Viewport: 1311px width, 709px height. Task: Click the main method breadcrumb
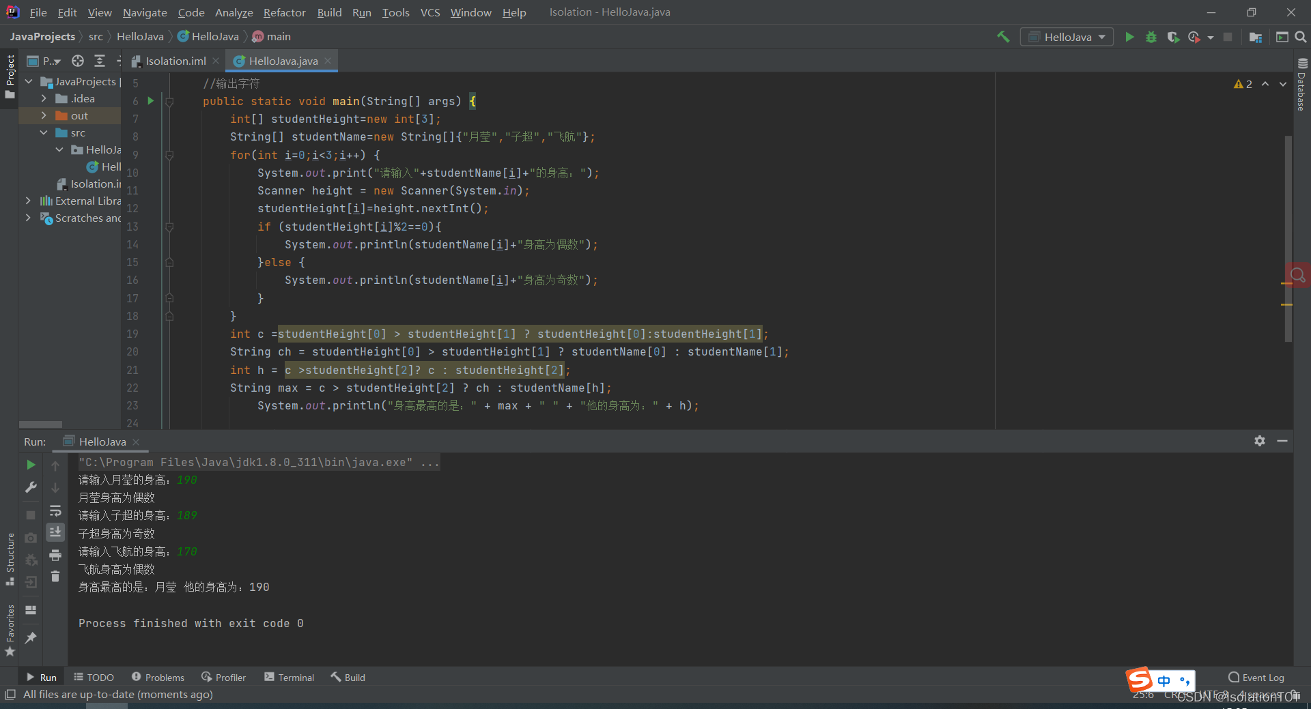(272, 36)
